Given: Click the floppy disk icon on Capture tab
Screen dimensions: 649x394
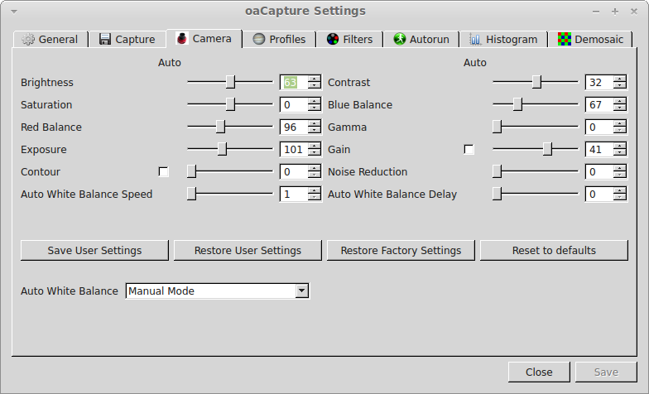Looking at the screenshot, I should (105, 39).
